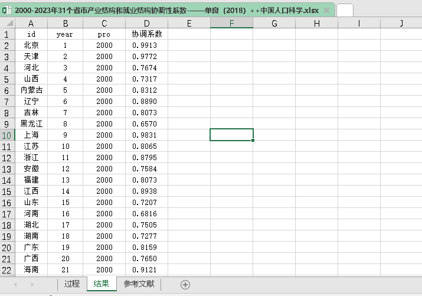Select the cell containing 黑龙江
Viewport: 422px width, 296px height.
(x=31, y=124)
